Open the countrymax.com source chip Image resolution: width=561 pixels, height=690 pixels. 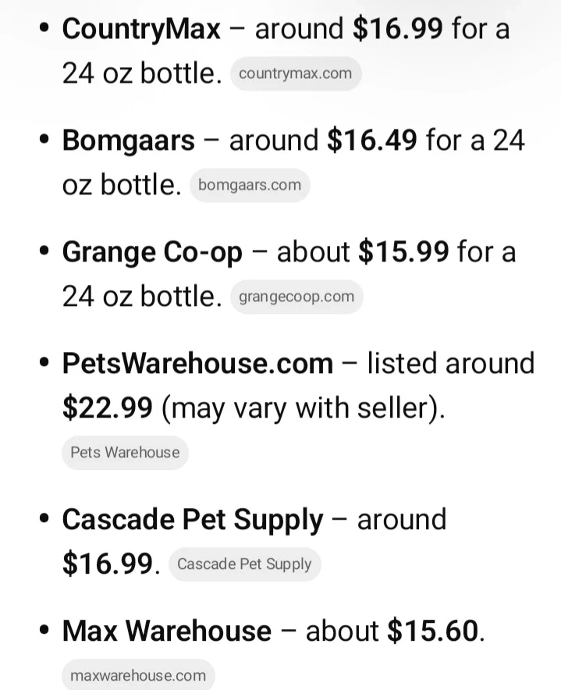click(x=295, y=74)
